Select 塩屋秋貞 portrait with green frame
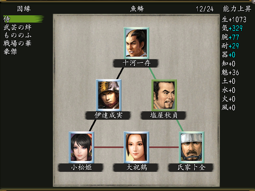 tap(164, 95)
